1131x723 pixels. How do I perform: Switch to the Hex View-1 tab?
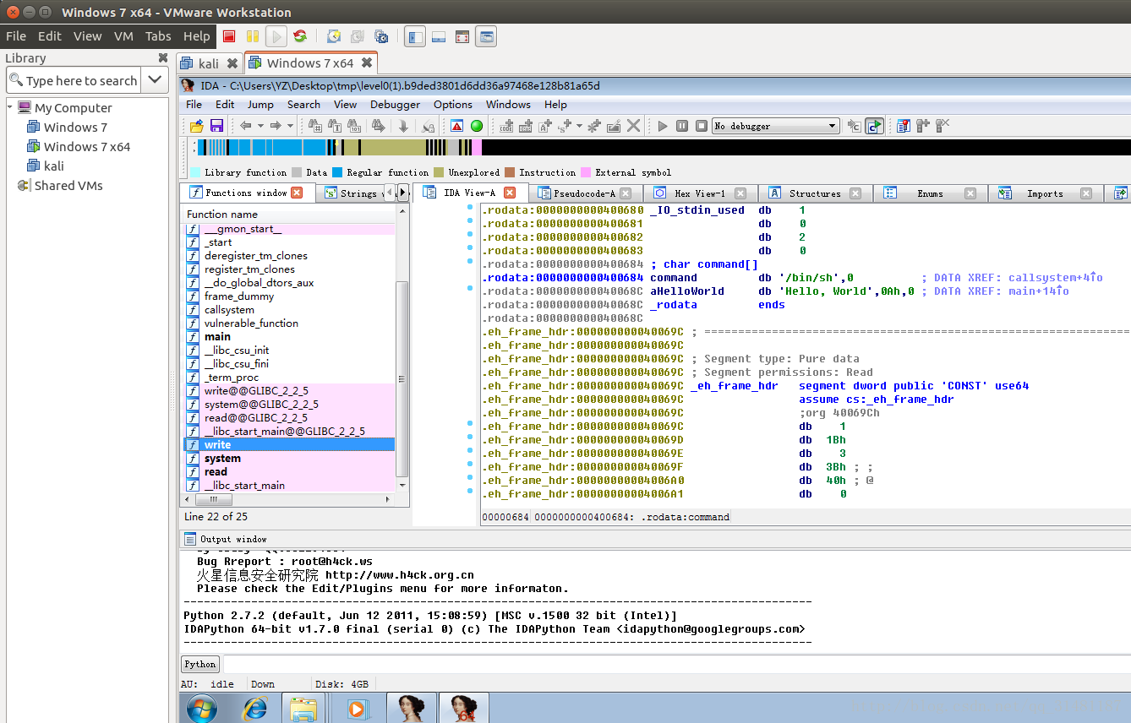pos(699,193)
